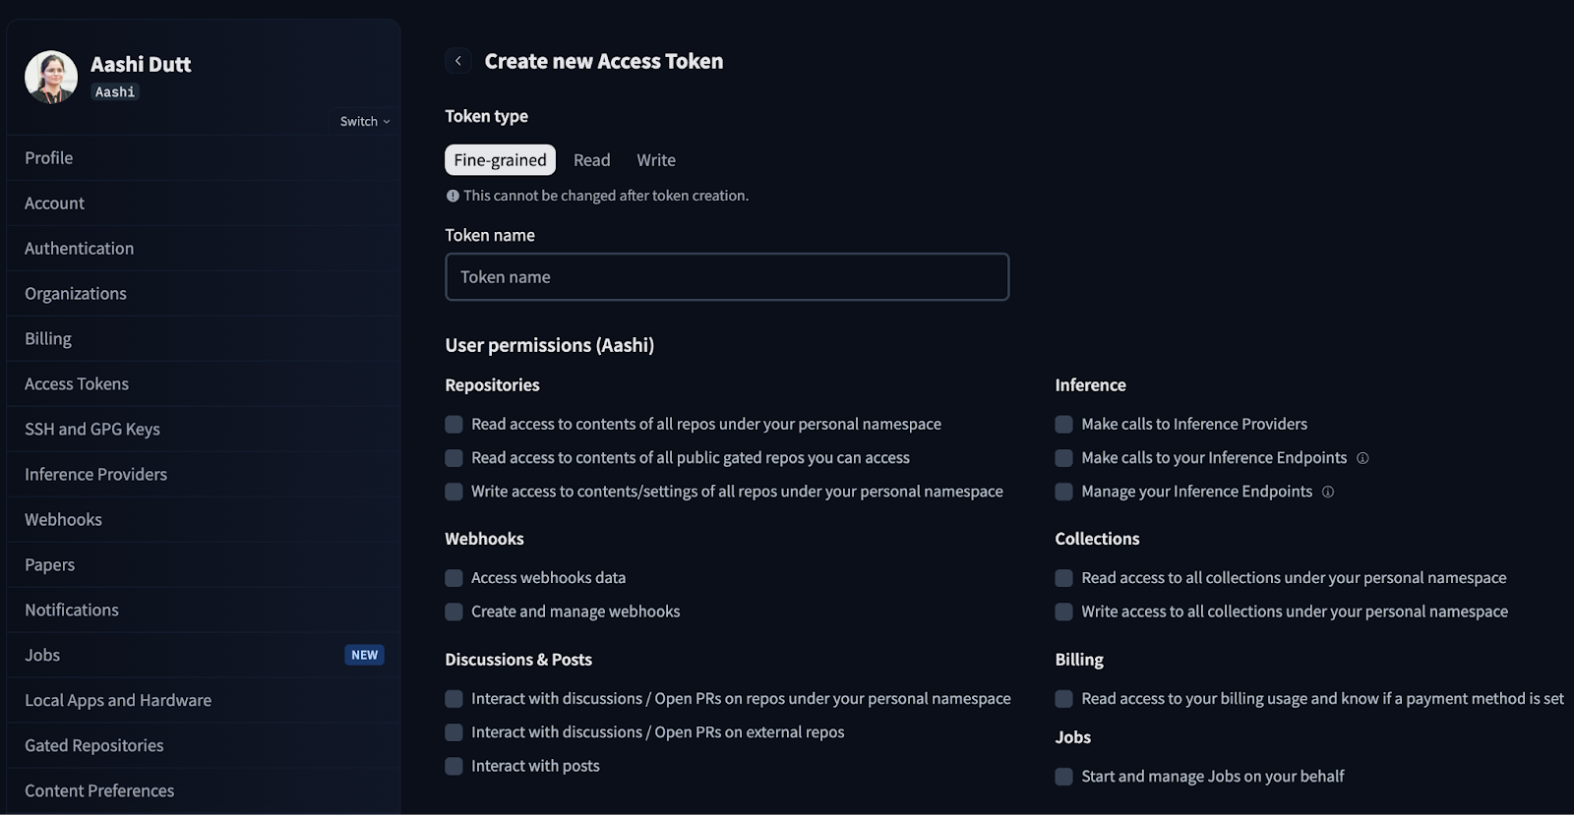Check read access to all personal repos
The height and width of the screenshot is (815, 1574).
[454, 424]
